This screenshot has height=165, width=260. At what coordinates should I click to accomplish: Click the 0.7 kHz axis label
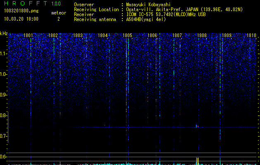3,136
